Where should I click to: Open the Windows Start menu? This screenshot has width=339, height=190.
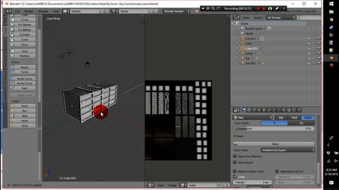331,4
